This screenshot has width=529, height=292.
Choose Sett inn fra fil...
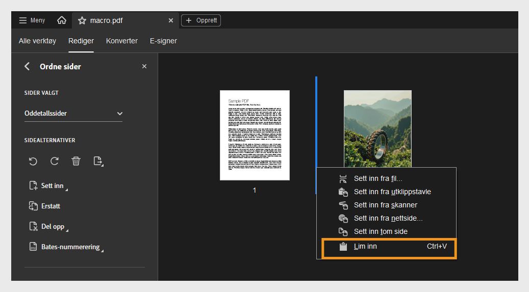pos(386,179)
